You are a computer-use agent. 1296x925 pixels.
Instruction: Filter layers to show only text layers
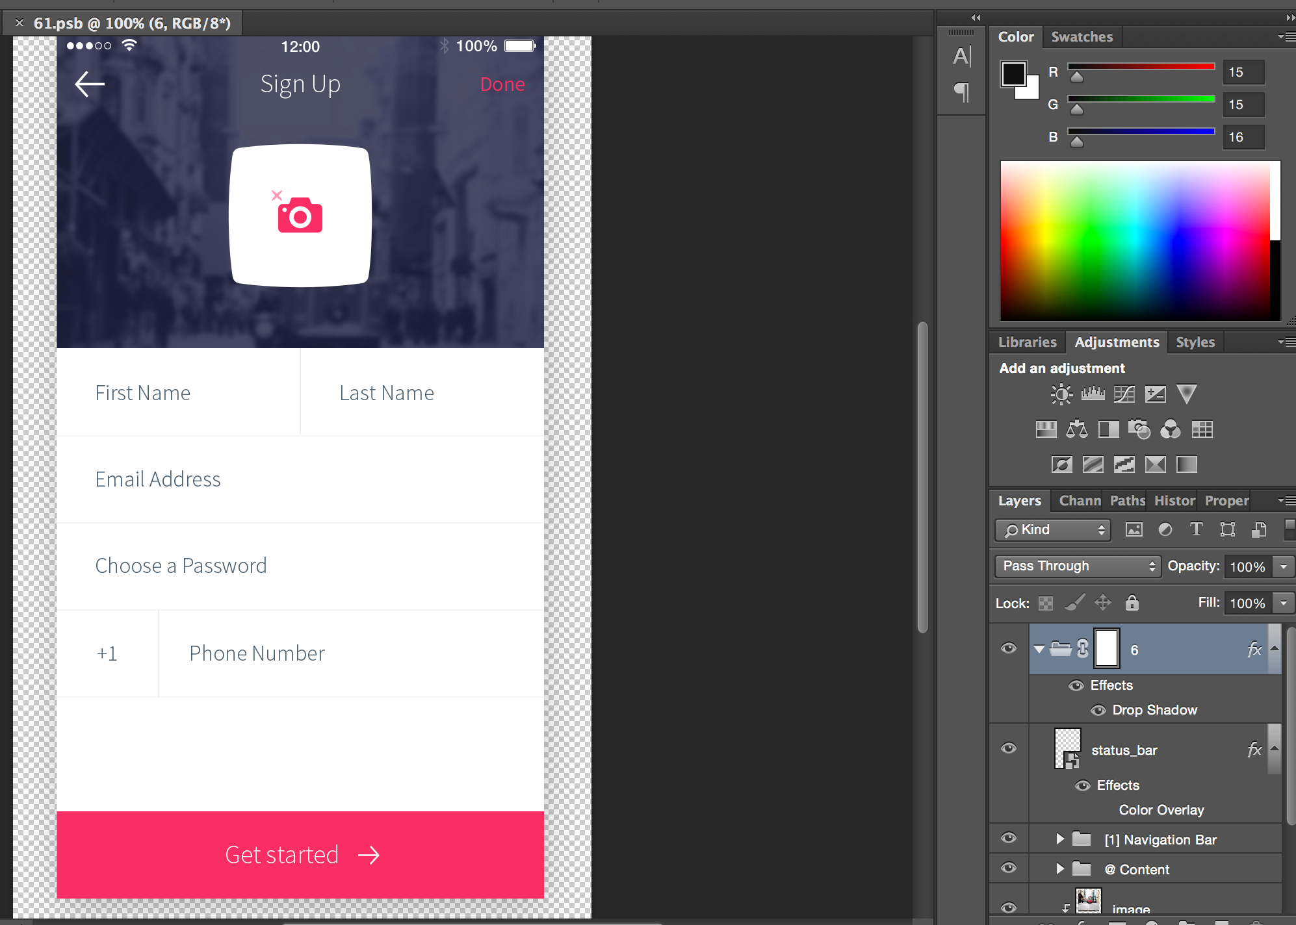(x=1196, y=529)
